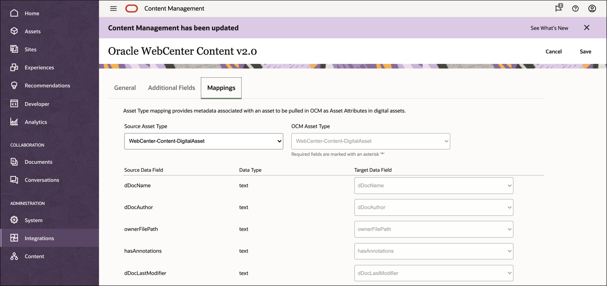
Task: Open the Developer section icon
Action: tap(14, 104)
